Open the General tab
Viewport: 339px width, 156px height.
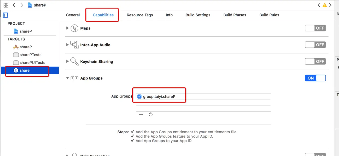[73, 15]
